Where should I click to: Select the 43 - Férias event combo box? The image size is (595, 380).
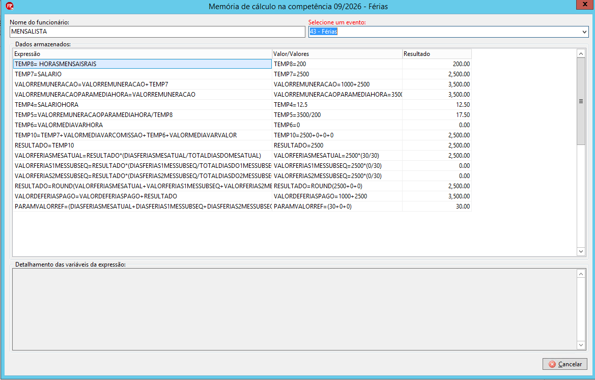click(448, 32)
